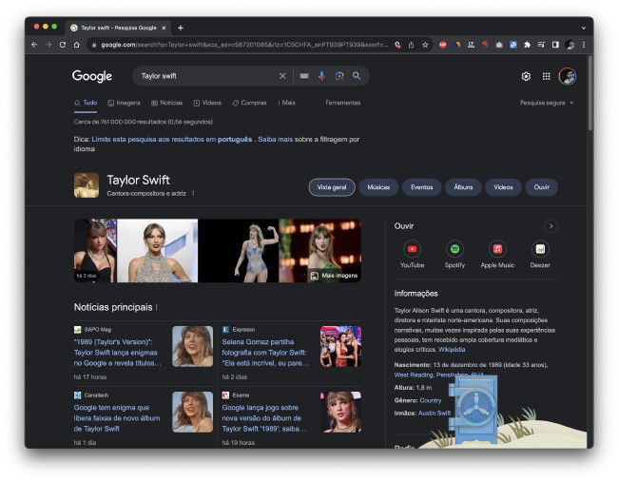The image size is (618, 481).
Task: Open tab search chevron in title bar
Action: [x=584, y=28]
